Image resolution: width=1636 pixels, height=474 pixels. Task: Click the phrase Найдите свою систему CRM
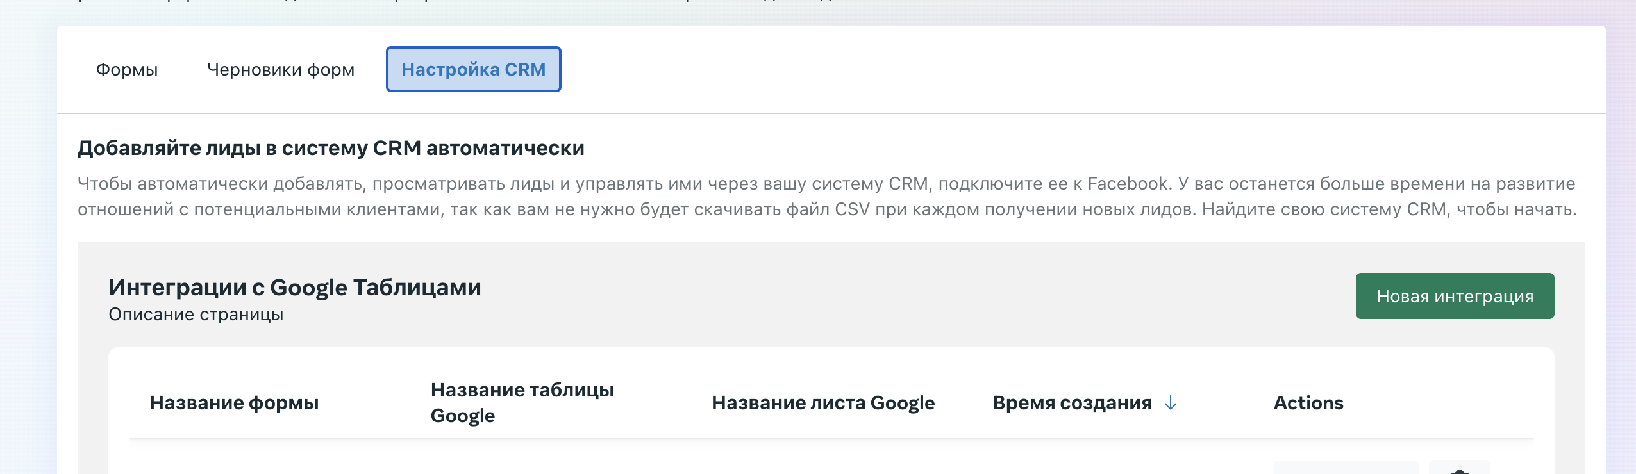[x=1324, y=209]
